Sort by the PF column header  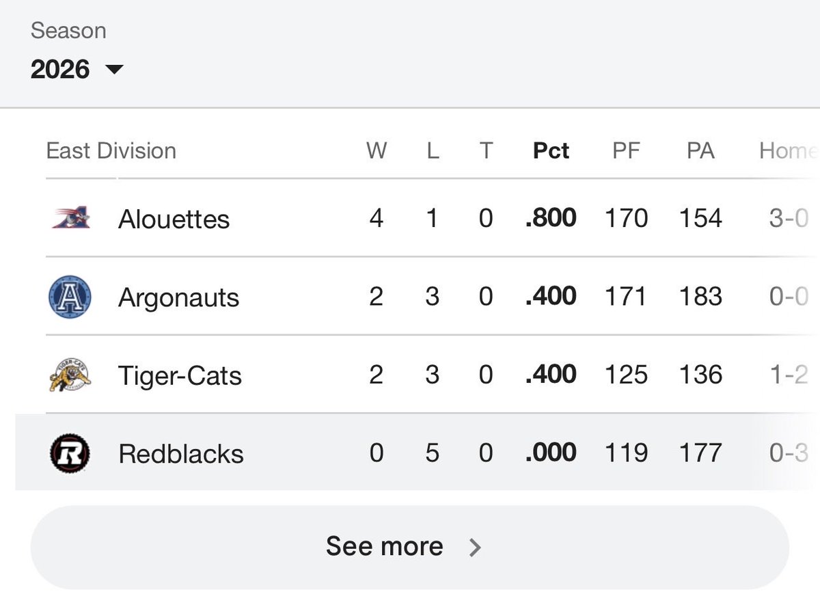(x=626, y=150)
